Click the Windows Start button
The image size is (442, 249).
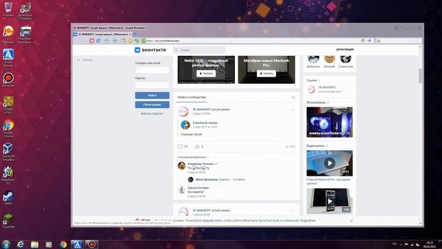pos(6,244)
